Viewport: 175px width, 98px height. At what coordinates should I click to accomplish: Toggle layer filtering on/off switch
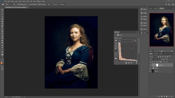point(170,56)
